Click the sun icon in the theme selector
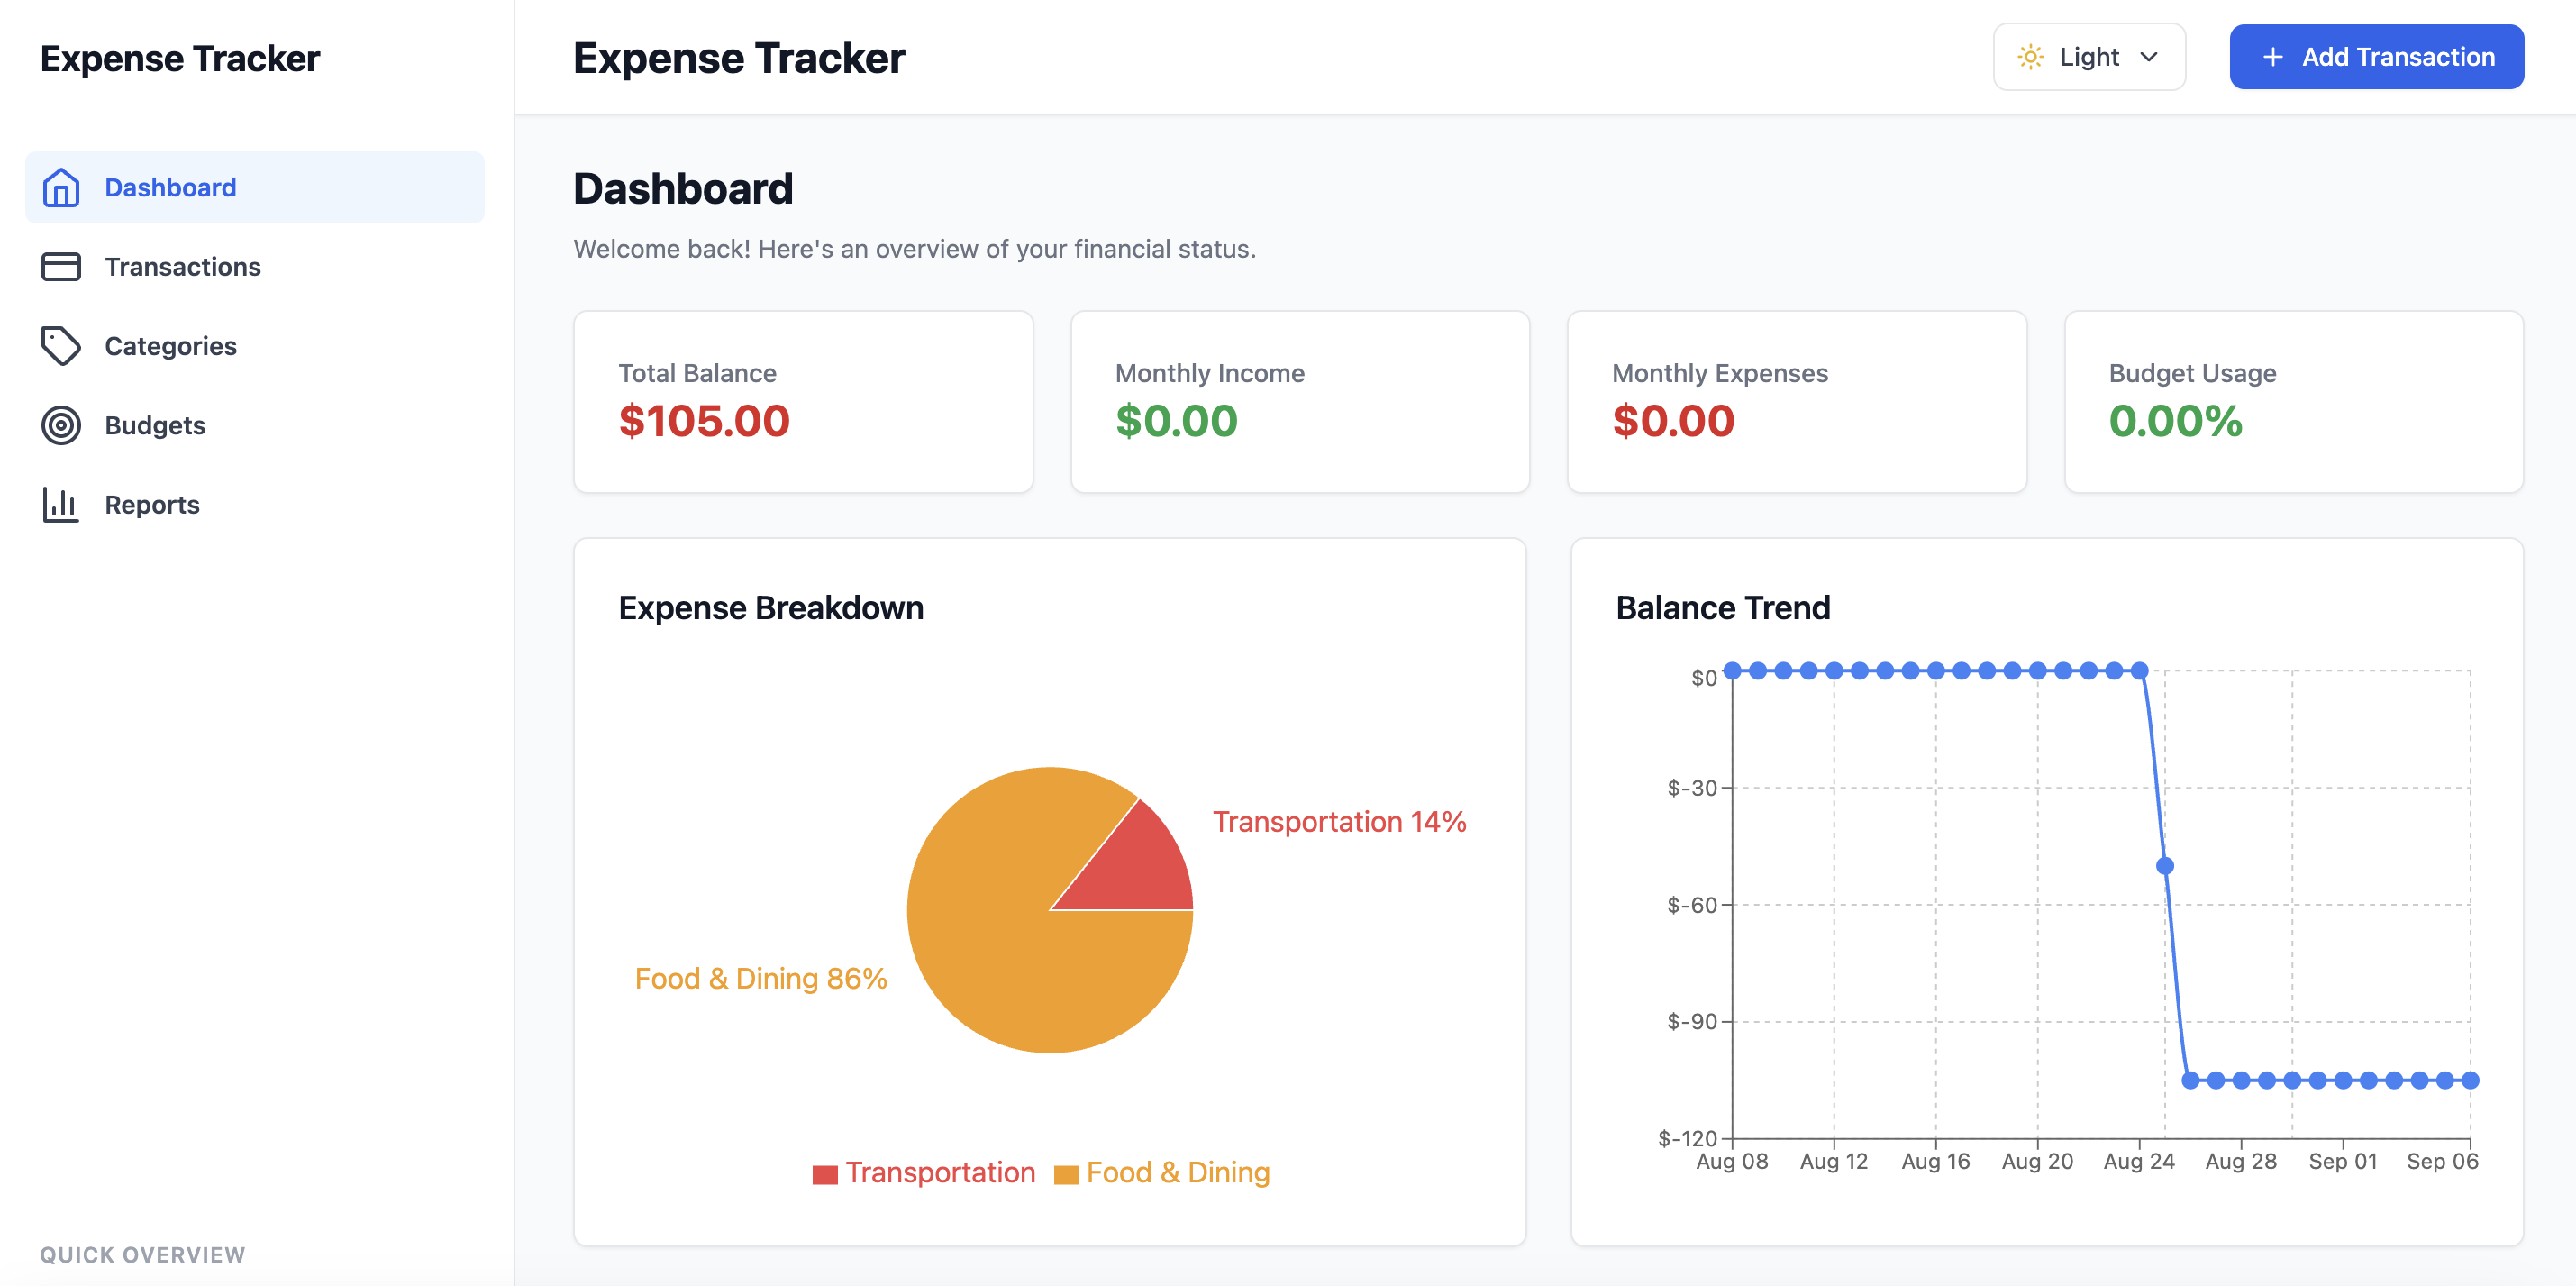 pyautogui.click(x=2030, y=57)
